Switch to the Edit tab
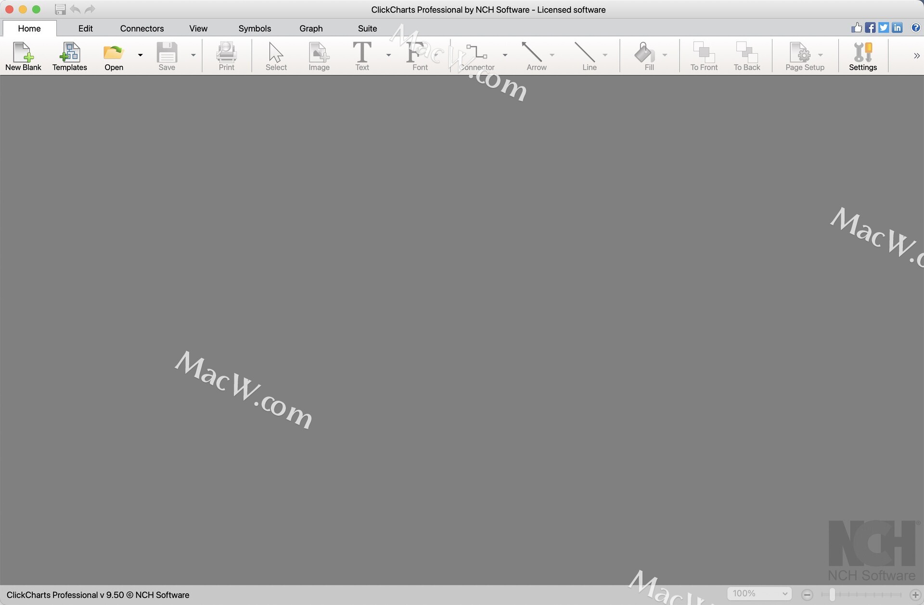This screenshot has width=924, height=605. (x=86, y=28)
